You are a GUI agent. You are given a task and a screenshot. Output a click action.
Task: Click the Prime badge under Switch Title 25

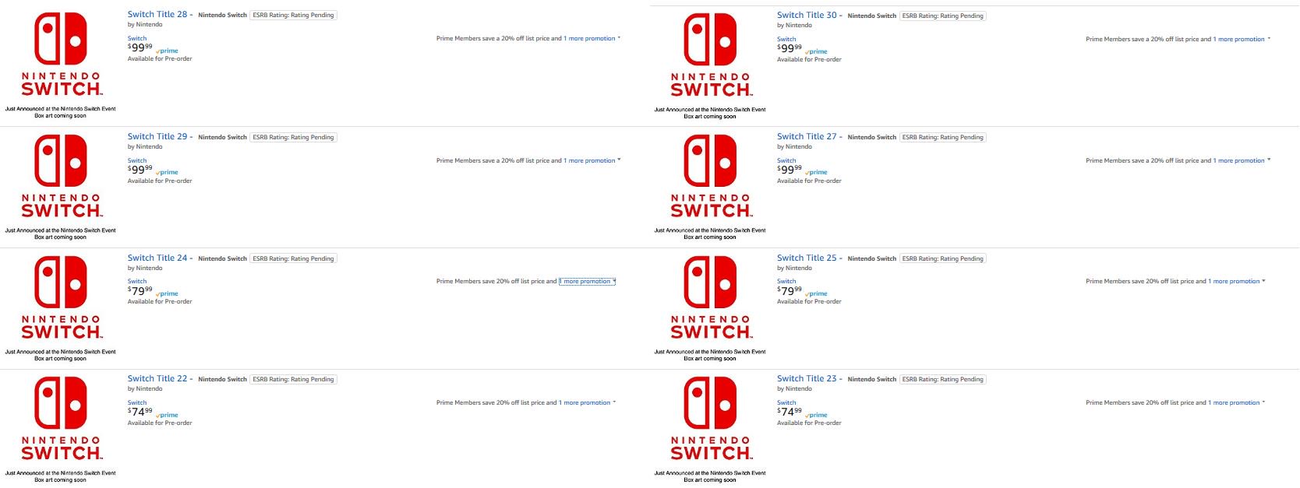(815, 293)
